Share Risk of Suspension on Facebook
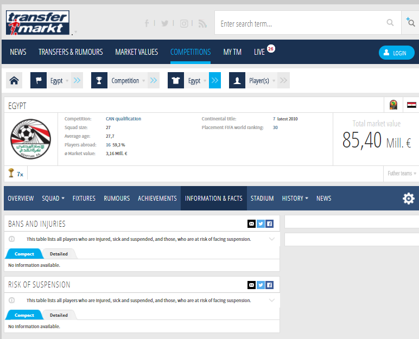Viewport: 419px width, 339px height. pyautogui.click(x=269, y=285)
